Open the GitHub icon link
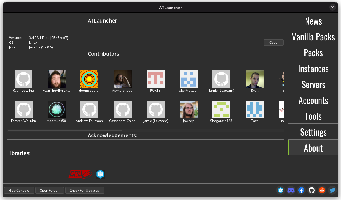Screen dimensions: 341x200 click(x=312, y=190)
